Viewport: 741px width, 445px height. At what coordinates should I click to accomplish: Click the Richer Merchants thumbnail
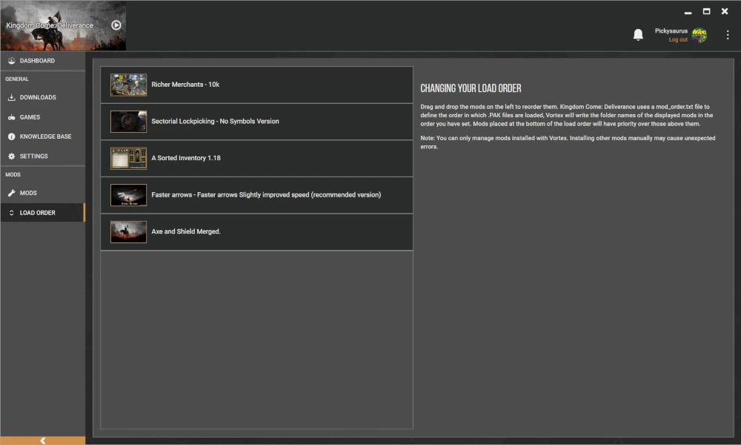(128, 85)
